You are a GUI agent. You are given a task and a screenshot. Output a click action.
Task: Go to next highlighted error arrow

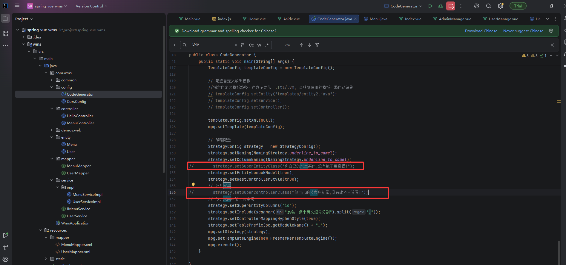557,55
